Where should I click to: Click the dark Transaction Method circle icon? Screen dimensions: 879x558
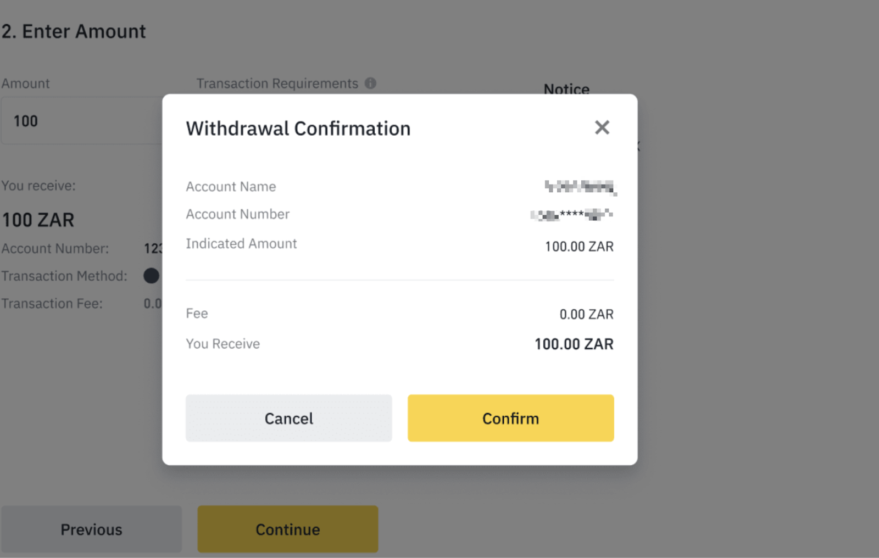pos(151,276)
